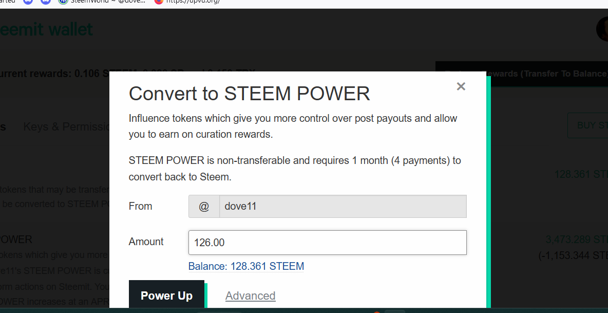Click the 'Amount' label
This screenshot has width=608, height=313.
click(x=146, y=242)
